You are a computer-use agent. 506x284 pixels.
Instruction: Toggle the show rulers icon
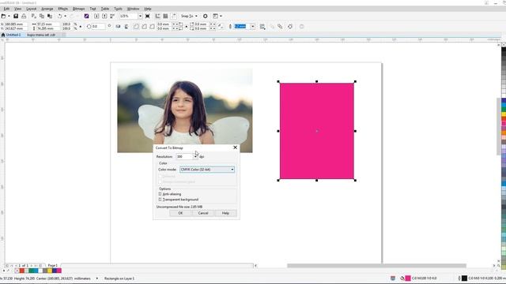(158, 16)
